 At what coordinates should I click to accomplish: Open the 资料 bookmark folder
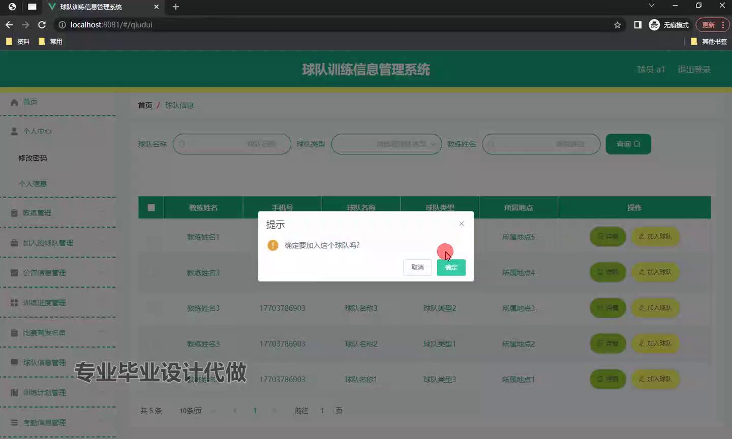click(18, 42)
